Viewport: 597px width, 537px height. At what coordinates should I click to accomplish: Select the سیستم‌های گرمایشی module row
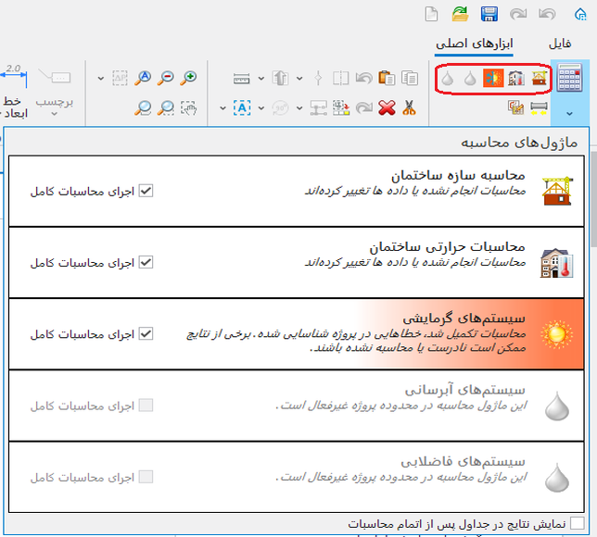point(371,333)
